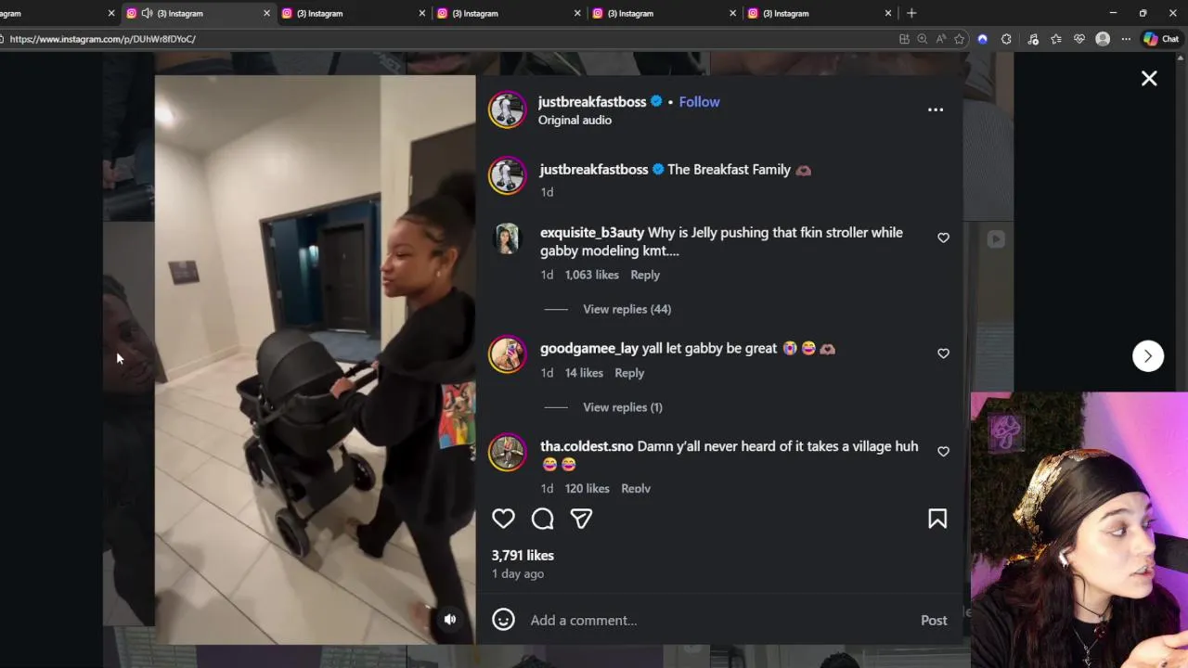
Task: Open the emoji picker in comment box
Action: 503,620
